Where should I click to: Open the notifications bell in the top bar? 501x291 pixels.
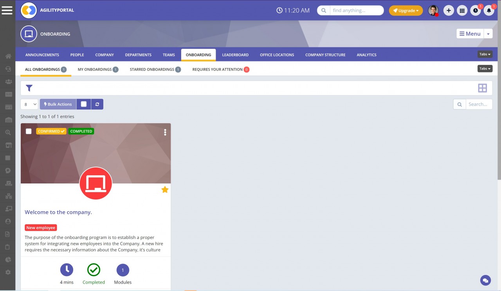489,10
